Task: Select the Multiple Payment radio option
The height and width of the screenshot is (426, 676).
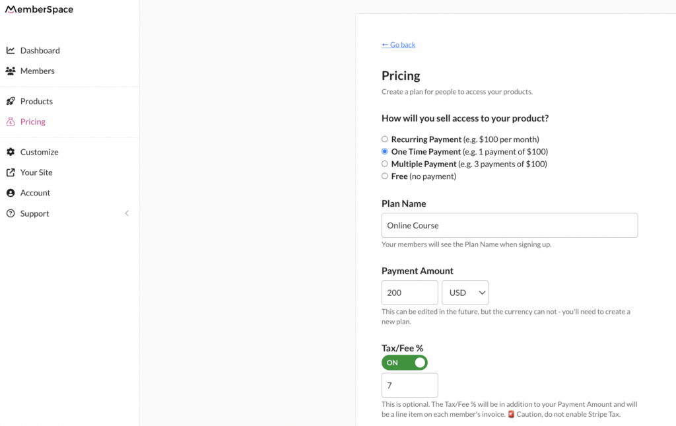Action: point(385,164)
